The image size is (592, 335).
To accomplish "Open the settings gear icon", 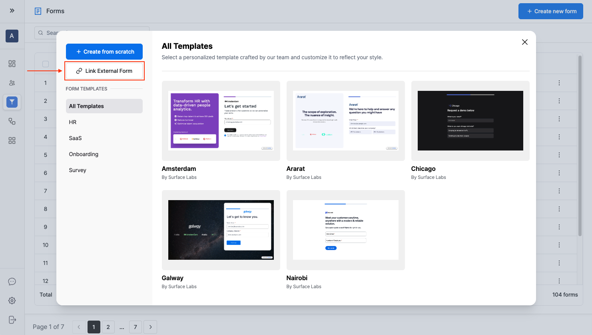I will tap(12, 301).
